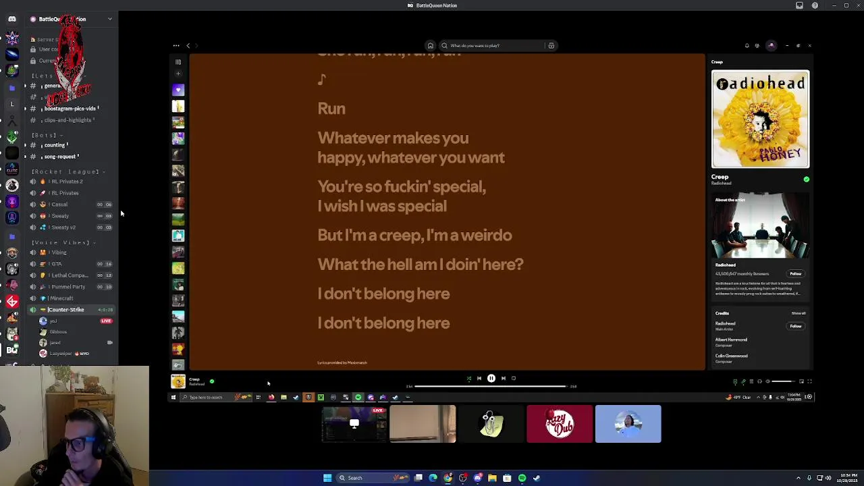Click the Creep song title in the side panel

(x=720, y=177)
